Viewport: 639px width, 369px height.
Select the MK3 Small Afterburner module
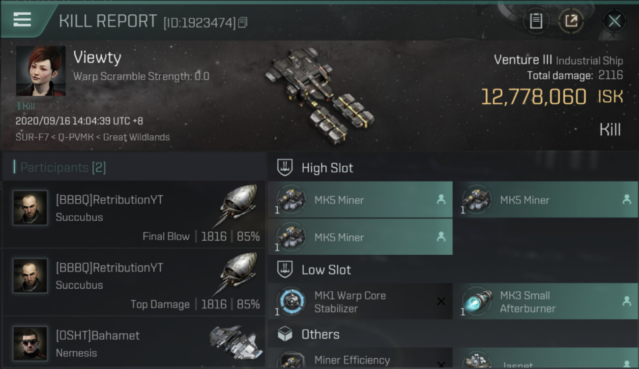[546, 302]
